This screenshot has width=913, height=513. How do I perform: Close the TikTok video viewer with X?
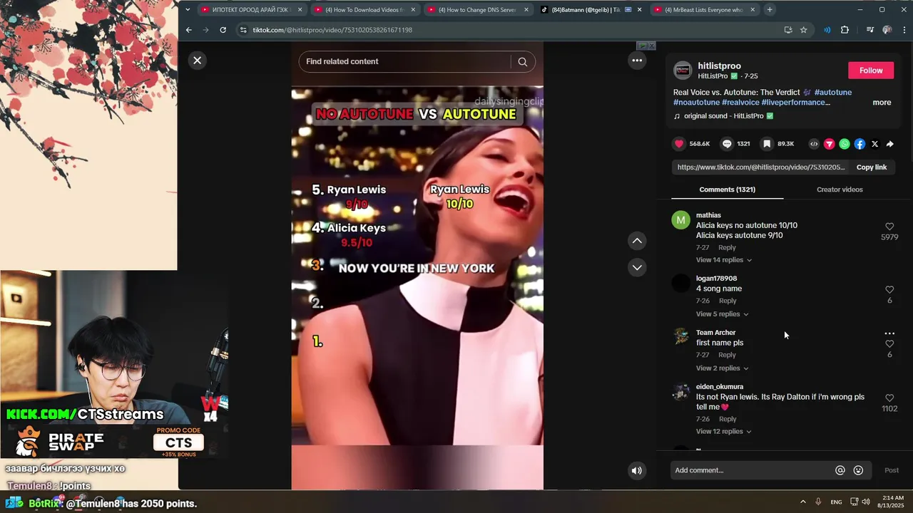(x=198, y=61)
